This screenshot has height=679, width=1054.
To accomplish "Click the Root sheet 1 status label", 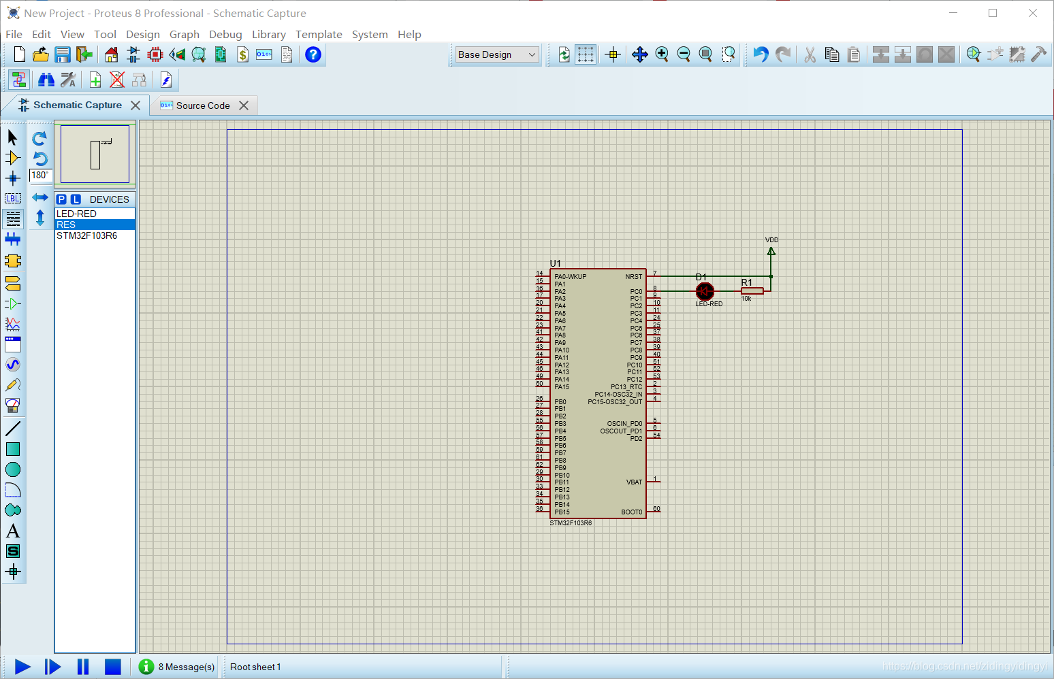I will 255,667.
